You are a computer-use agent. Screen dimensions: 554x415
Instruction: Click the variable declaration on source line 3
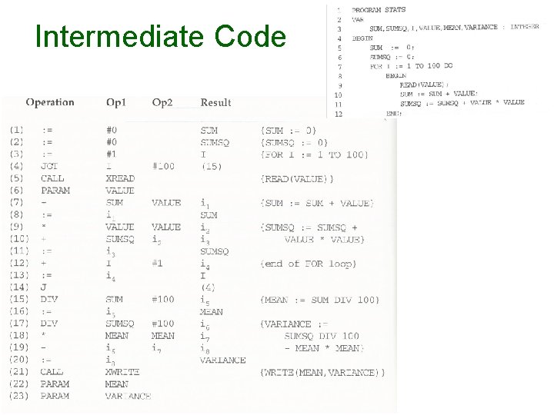(x=454, y=28)
